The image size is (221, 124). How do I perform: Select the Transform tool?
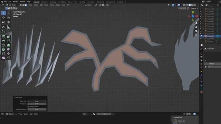pos(8,22)
